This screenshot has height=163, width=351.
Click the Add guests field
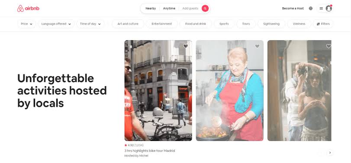pyautogui.click(x=190, y=9)
